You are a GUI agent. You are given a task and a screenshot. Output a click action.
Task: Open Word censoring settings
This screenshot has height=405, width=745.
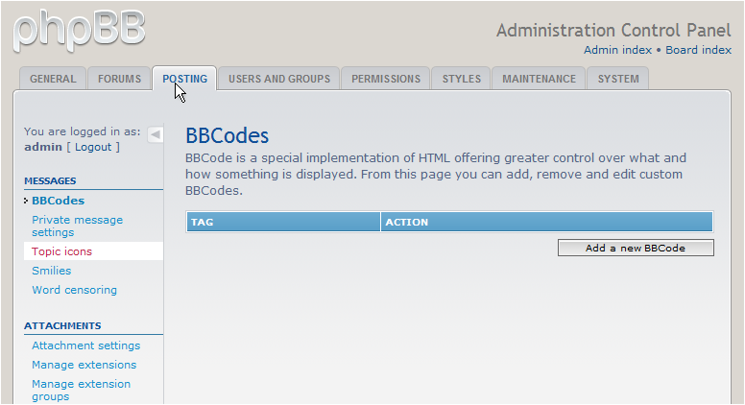click(74, 290)
